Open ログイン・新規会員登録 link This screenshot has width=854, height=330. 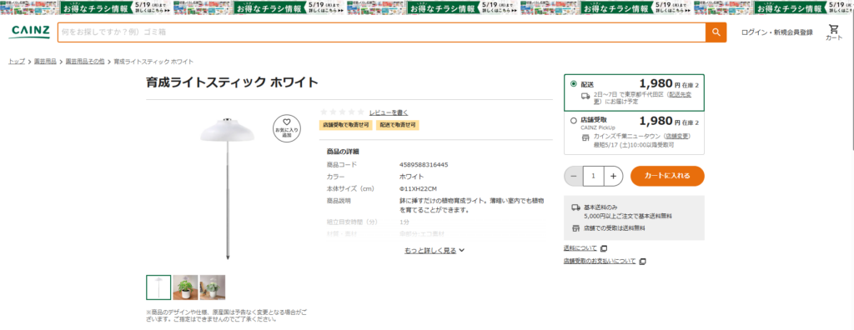click(x=777, y=32)
